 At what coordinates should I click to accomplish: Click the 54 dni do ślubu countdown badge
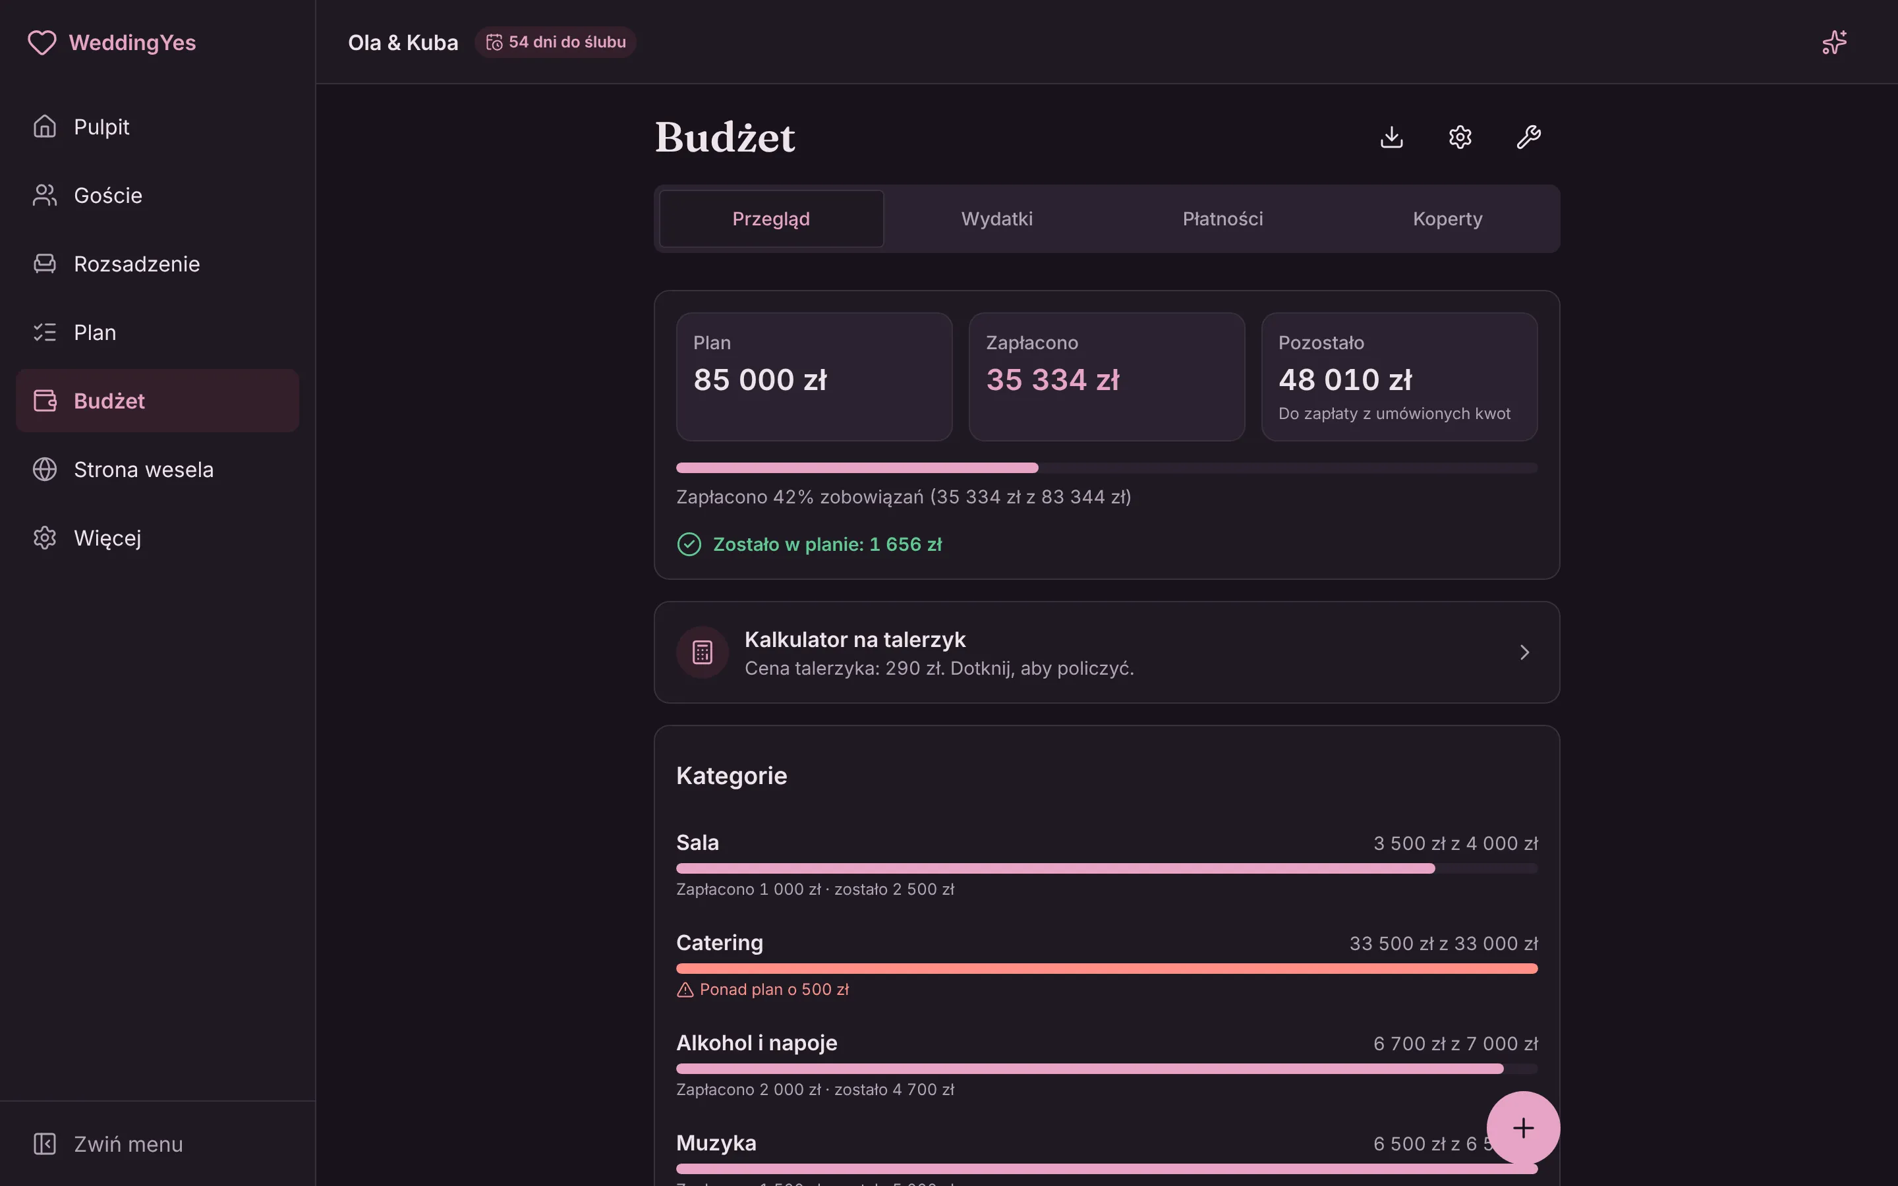(556, 42)
